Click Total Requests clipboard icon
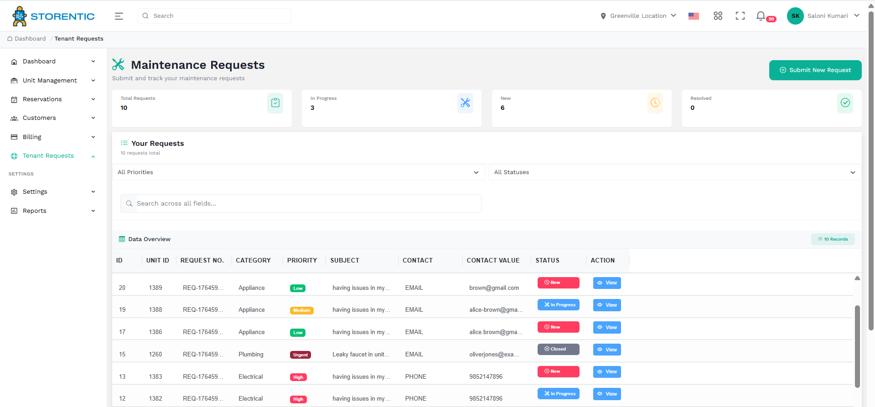The image size is (875, 407). pyautogui.click(x=275, y=103)
